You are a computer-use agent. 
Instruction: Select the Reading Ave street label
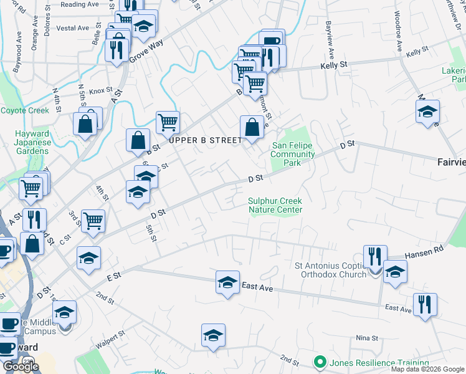[80, 4]
